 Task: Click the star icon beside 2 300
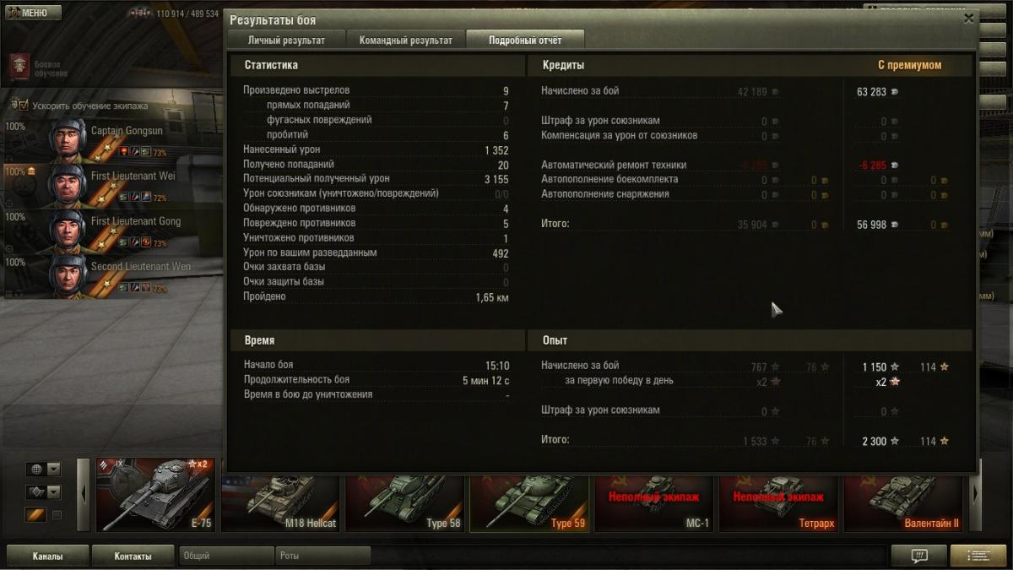click(894, 441)
